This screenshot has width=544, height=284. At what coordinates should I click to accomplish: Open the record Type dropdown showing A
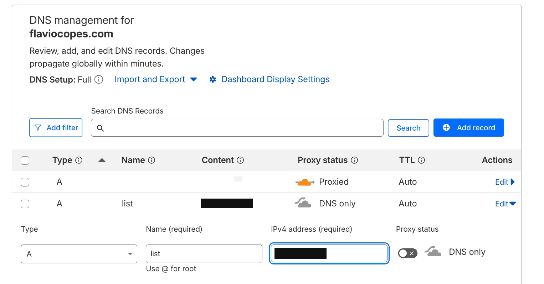(79, 254)
